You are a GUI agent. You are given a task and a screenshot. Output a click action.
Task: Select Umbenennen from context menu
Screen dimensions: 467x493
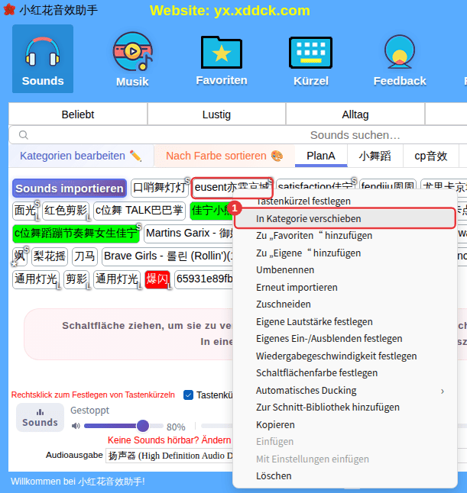tap(345, 269)
